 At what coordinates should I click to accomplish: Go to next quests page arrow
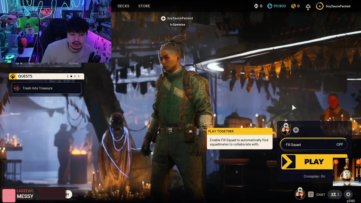[x=79, y=76]
